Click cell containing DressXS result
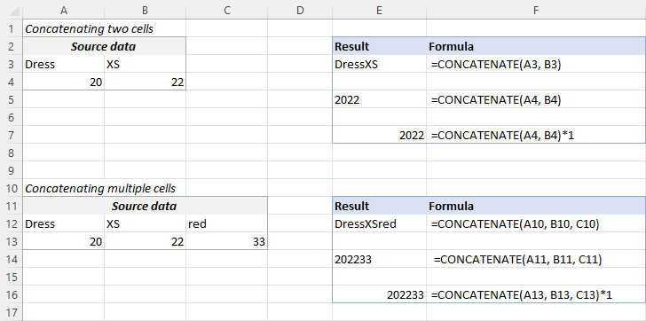Screen dimensions: 646x321 [x=380, y=64]
